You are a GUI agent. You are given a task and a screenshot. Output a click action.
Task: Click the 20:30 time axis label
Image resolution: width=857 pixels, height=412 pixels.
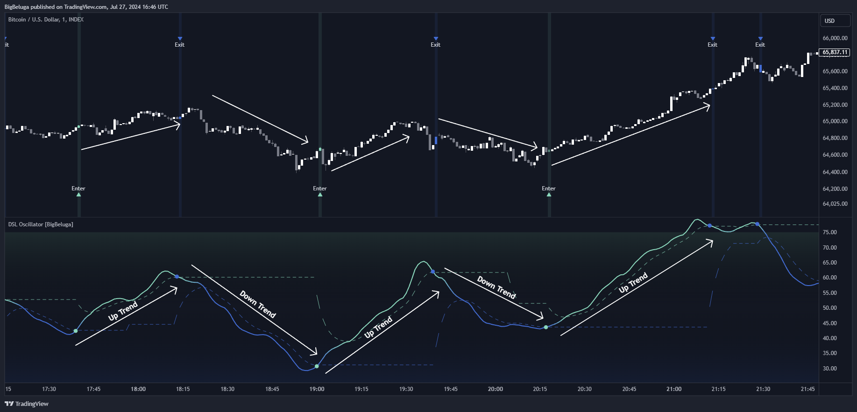click(x=585, y=389)
